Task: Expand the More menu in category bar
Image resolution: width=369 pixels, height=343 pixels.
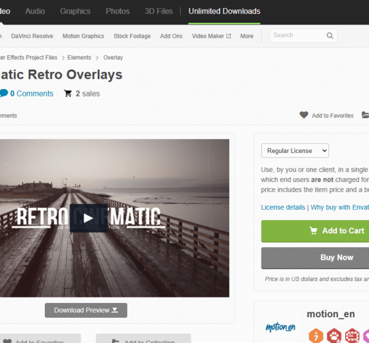Action: click(247, 36)
